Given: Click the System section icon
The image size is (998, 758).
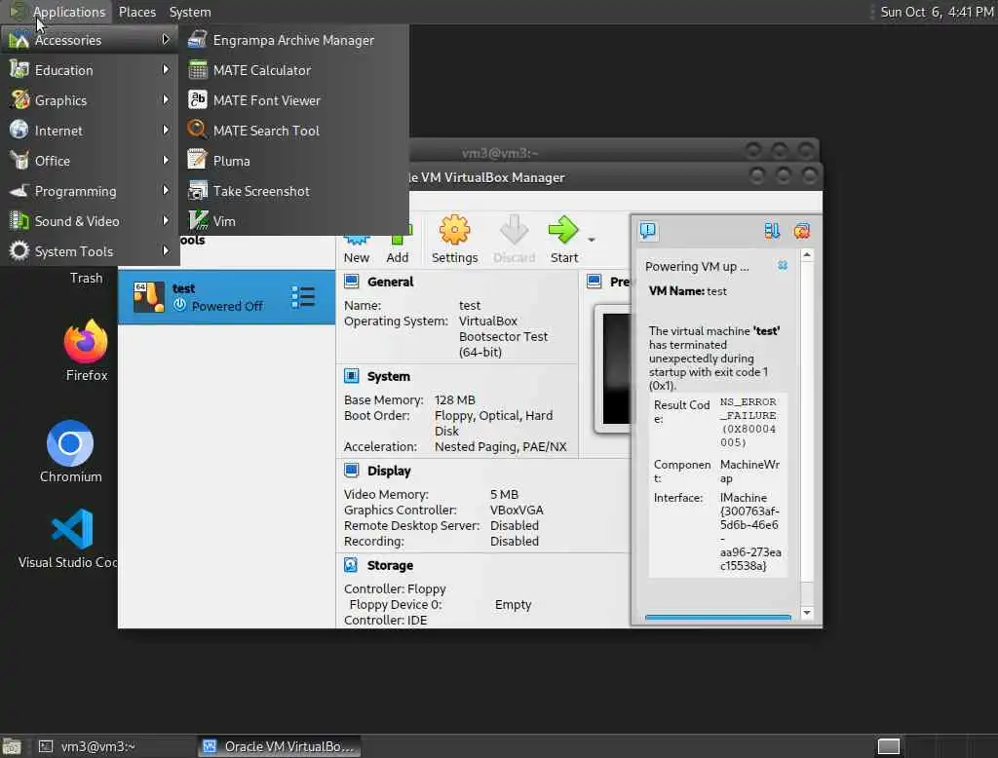Looking at the screenshot, I should coord(351,376).
